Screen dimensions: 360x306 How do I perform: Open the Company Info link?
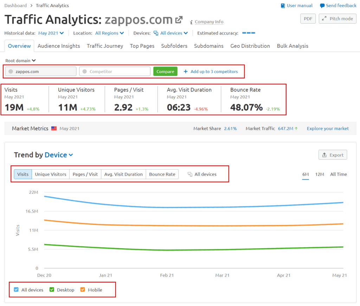click(x=209, y=22)
